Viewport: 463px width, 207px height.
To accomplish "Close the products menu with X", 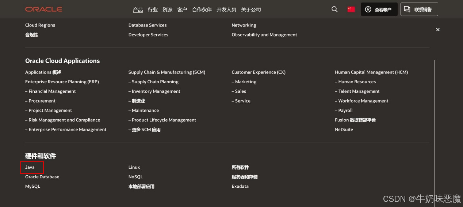I will [438, 29].
